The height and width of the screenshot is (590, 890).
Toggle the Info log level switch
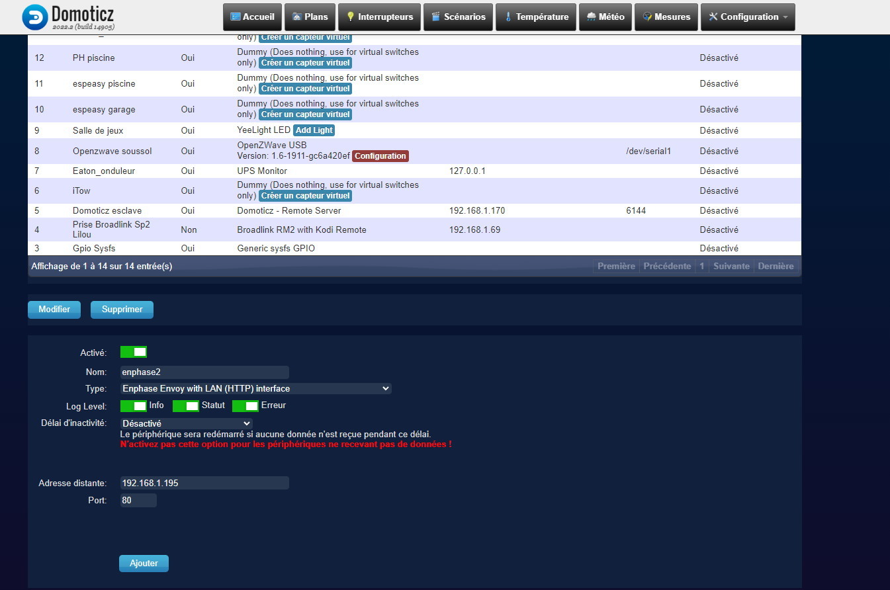click(134, 405)
